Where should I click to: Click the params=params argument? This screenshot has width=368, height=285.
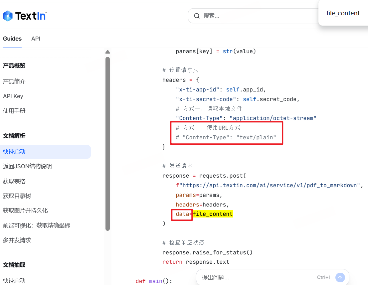coord(199,195)
